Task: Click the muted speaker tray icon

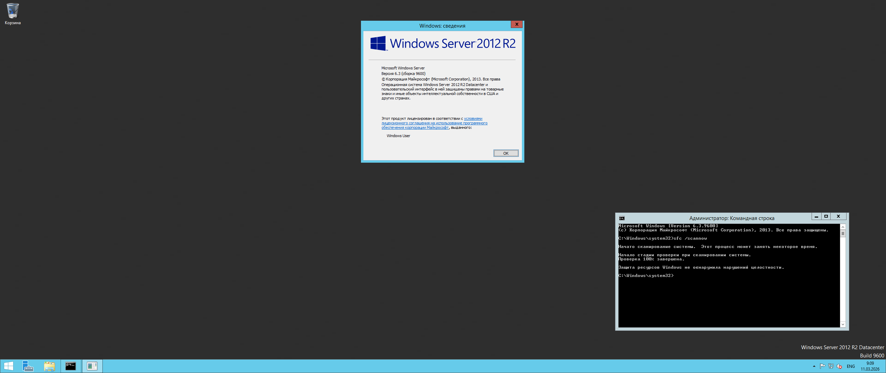Action: pyautogui.click(x=839, y=366)
